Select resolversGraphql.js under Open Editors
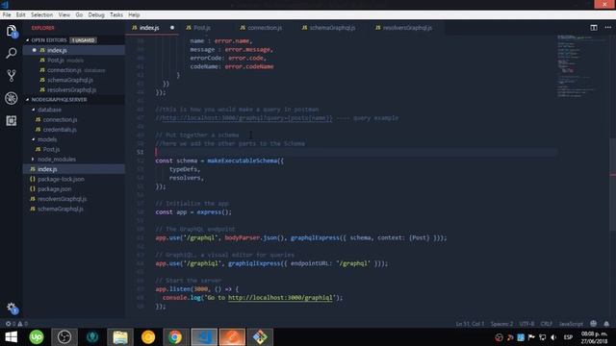This screenshot has width=616, height=346. coord(74,89)
